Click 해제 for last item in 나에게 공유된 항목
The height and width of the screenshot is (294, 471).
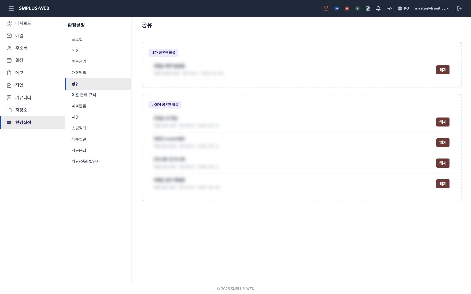click(x=443, y=184)
